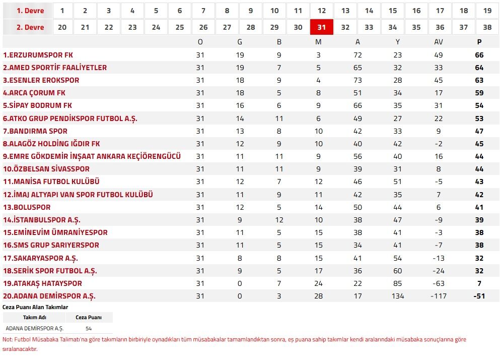Screen dimensions: 500x356
Task: Click Atakaş Hatayspor team name
Action: click(x=43, y=283)
